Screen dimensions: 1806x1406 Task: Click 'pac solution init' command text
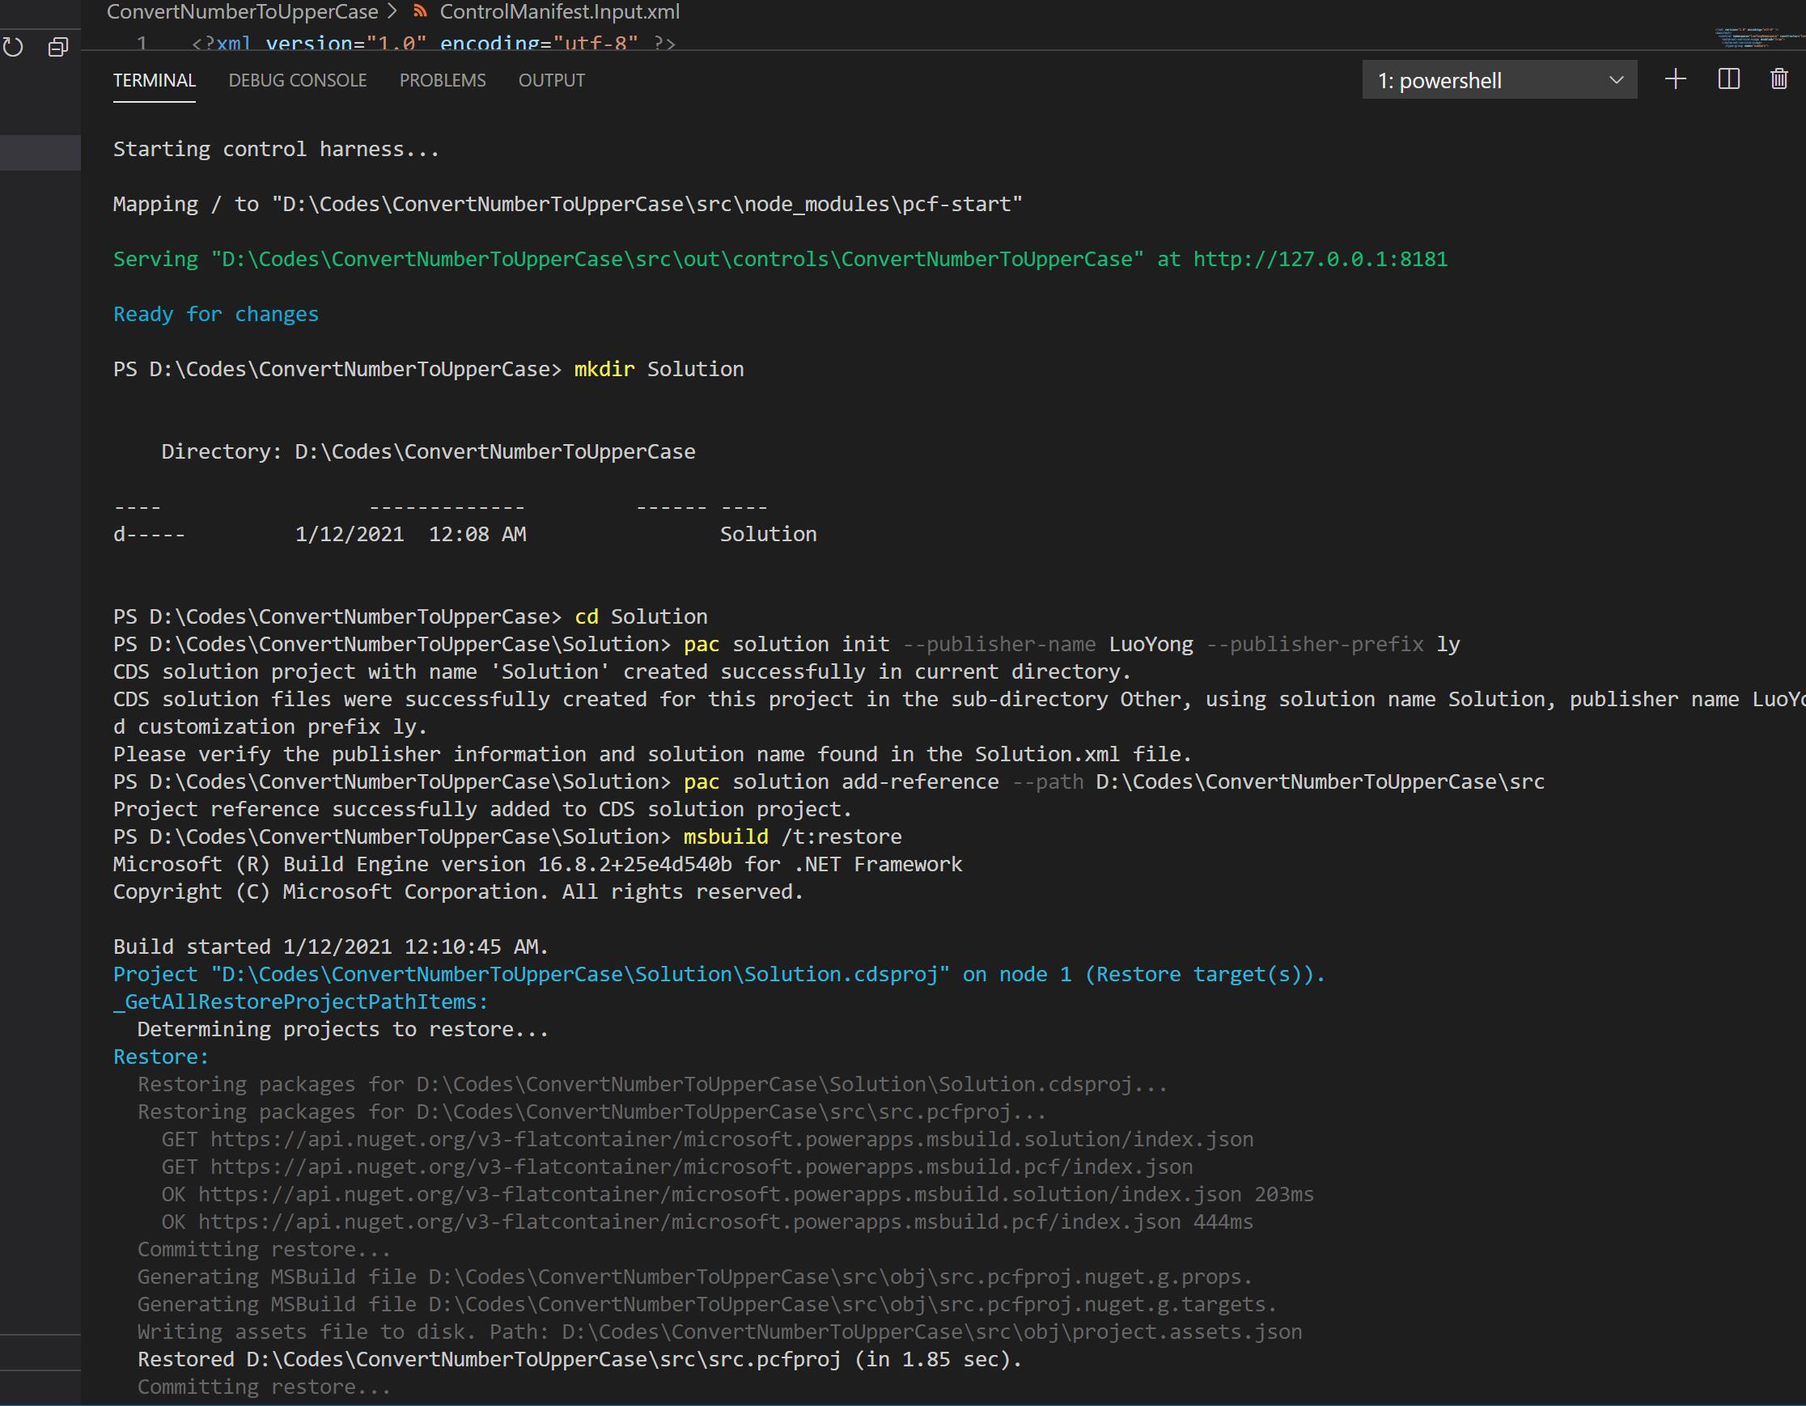click(x=786, y=645)
